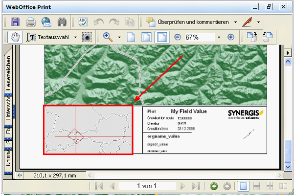Save the document with the floppy disk icon
The height and width of the screenshot is (195, 294).
coord(15,22)
